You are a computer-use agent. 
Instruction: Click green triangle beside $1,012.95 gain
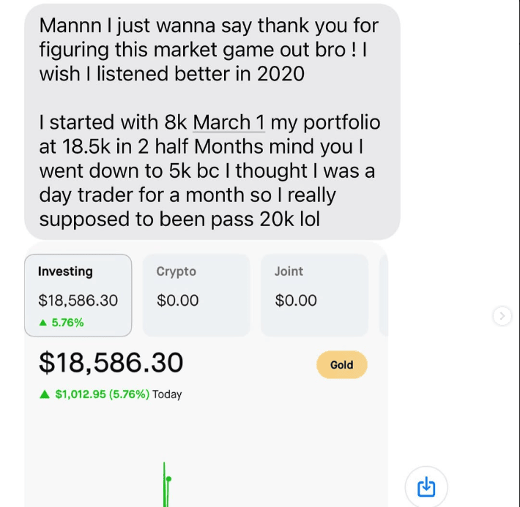pos(45,394)
